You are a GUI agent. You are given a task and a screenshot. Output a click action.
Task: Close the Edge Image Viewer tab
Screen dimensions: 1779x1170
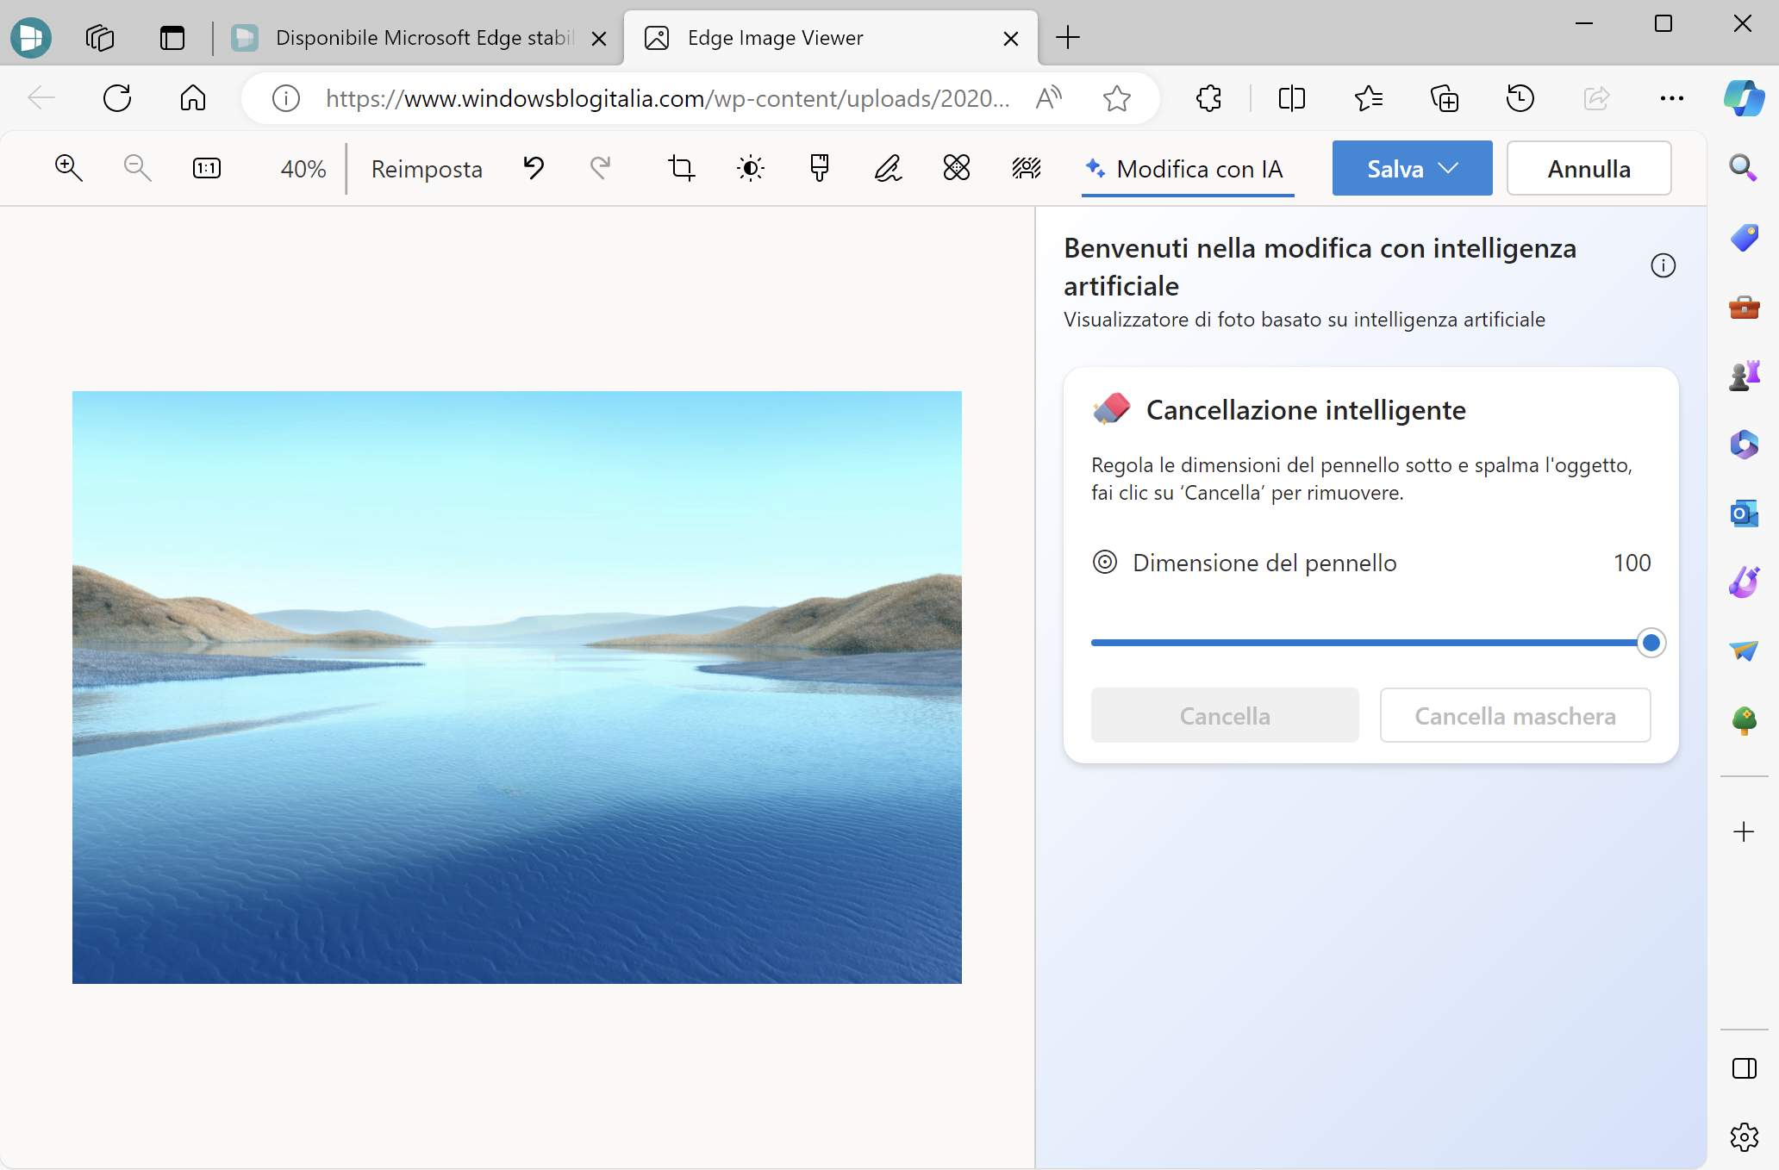(x=1012, y=39)
